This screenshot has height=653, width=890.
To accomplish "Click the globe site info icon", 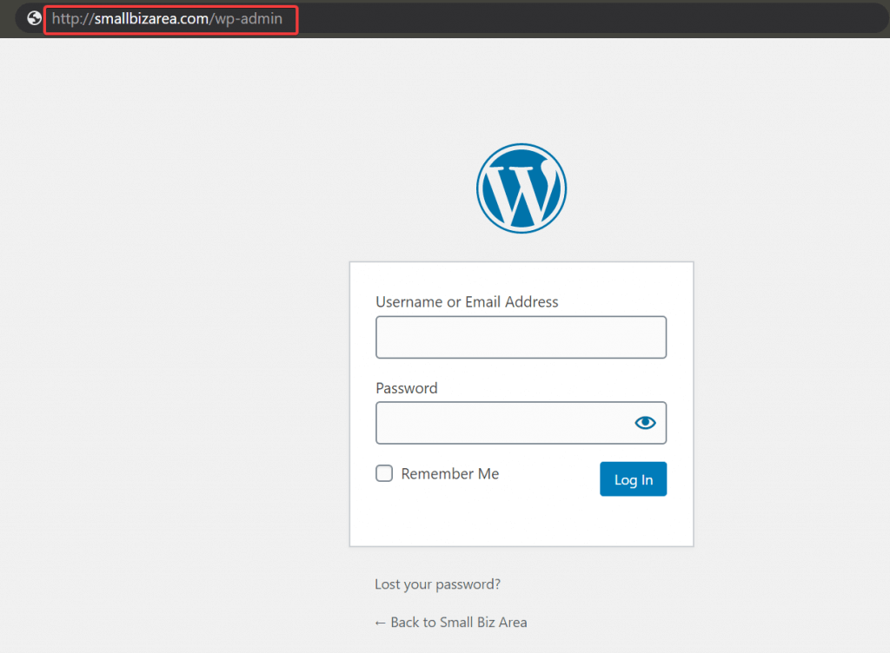I will coord(34,19).
